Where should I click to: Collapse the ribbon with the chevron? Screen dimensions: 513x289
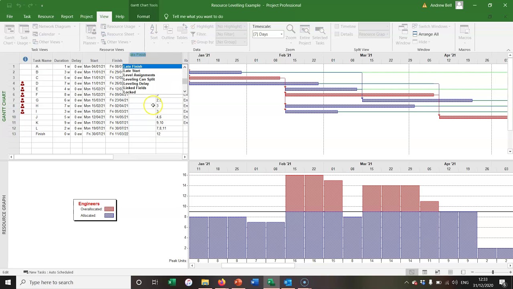click(x=509, y=50)
